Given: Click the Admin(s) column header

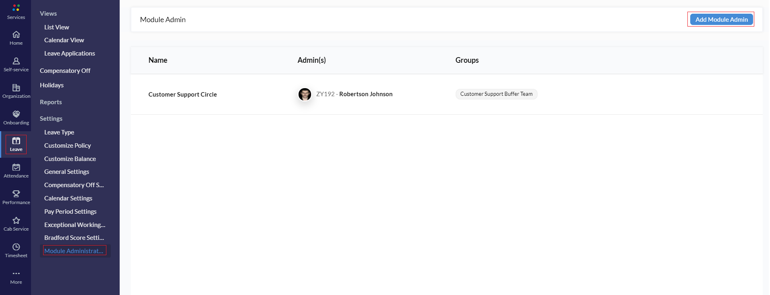Looking at the screenshot, I should point(312,60).
